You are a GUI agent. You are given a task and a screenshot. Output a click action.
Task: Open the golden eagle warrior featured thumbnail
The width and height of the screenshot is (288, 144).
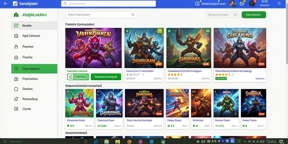[x=189, y=48]
